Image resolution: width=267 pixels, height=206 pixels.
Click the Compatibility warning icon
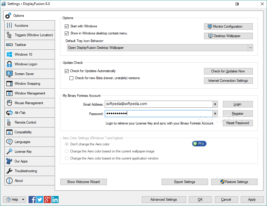pos(9,132)
